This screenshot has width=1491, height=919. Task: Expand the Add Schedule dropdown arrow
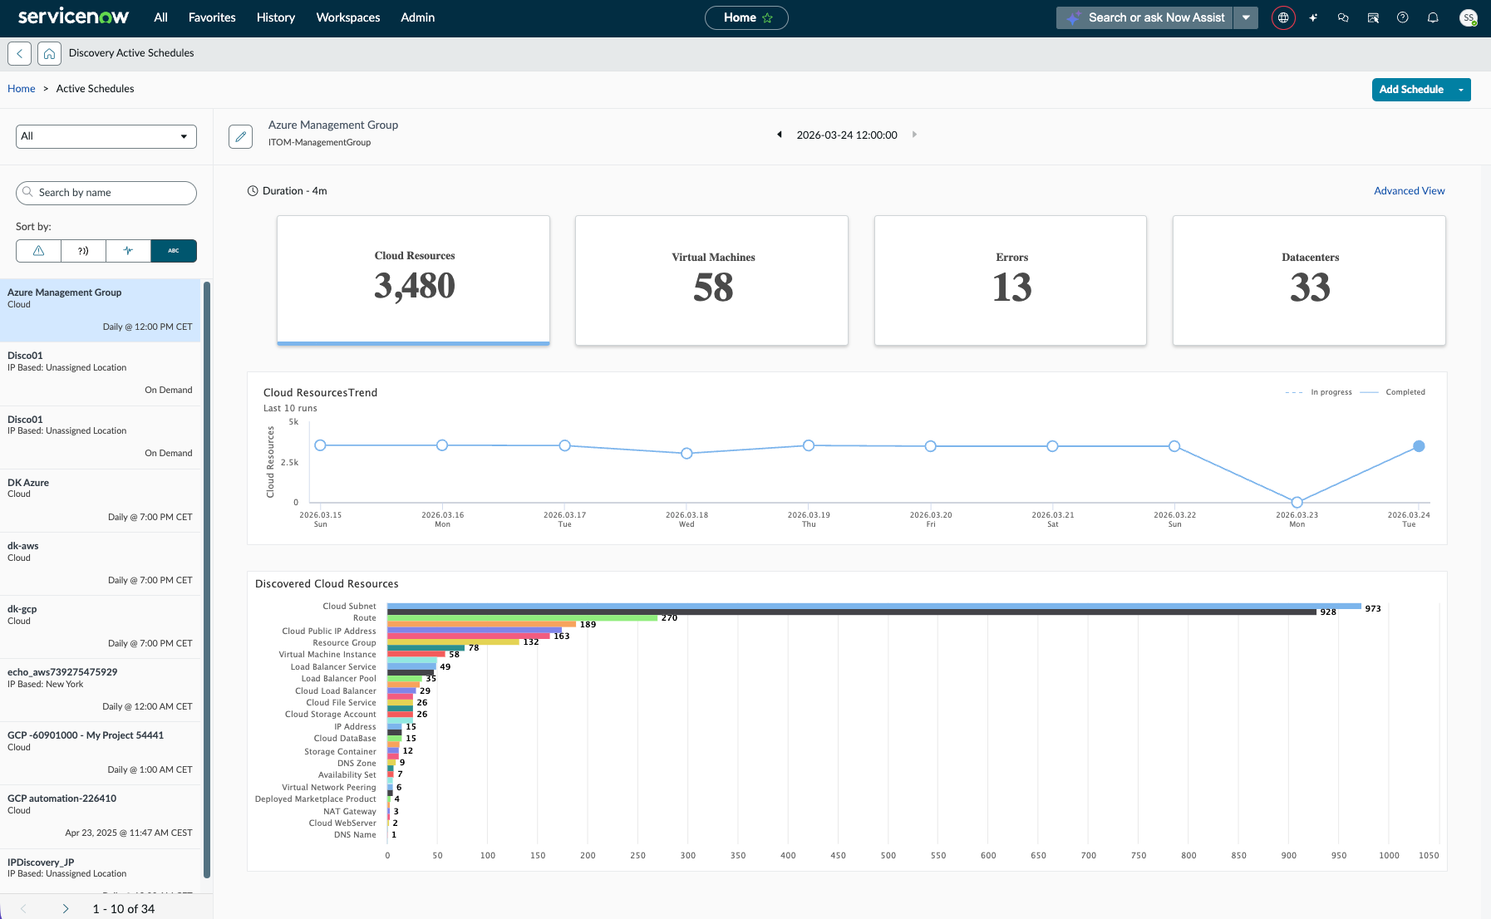(1460, 90)
